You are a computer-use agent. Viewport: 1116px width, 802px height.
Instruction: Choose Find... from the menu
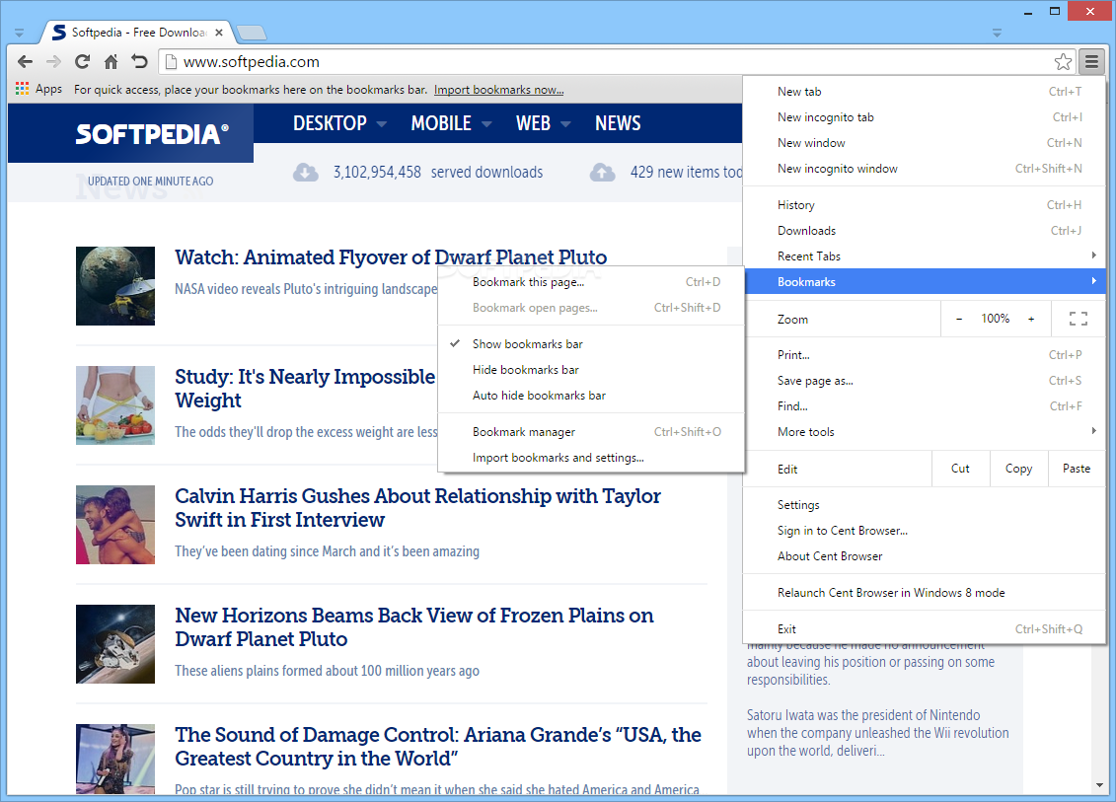point(924,406)
